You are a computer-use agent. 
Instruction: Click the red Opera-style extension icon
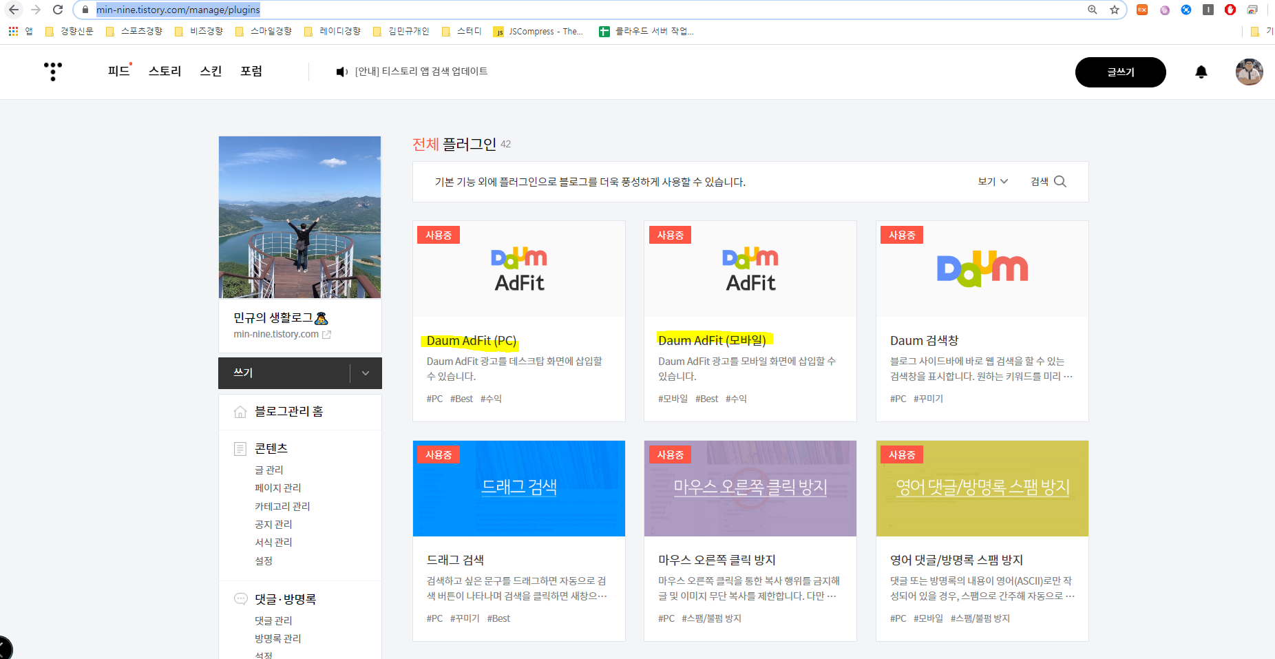coord(1230,10)
